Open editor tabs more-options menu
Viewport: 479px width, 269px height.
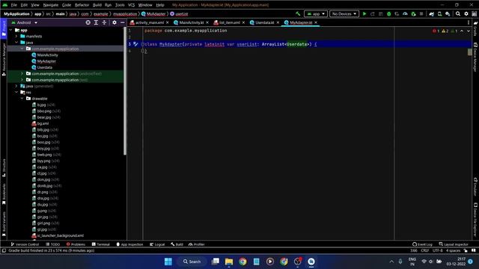click(469, 22)
